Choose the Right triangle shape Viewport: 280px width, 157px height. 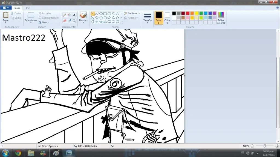[x=93, y=18]
